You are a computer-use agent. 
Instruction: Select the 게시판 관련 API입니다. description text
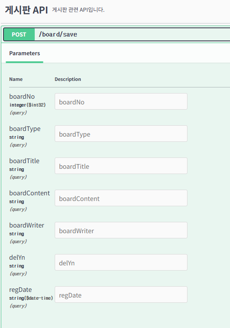[78, 10]
